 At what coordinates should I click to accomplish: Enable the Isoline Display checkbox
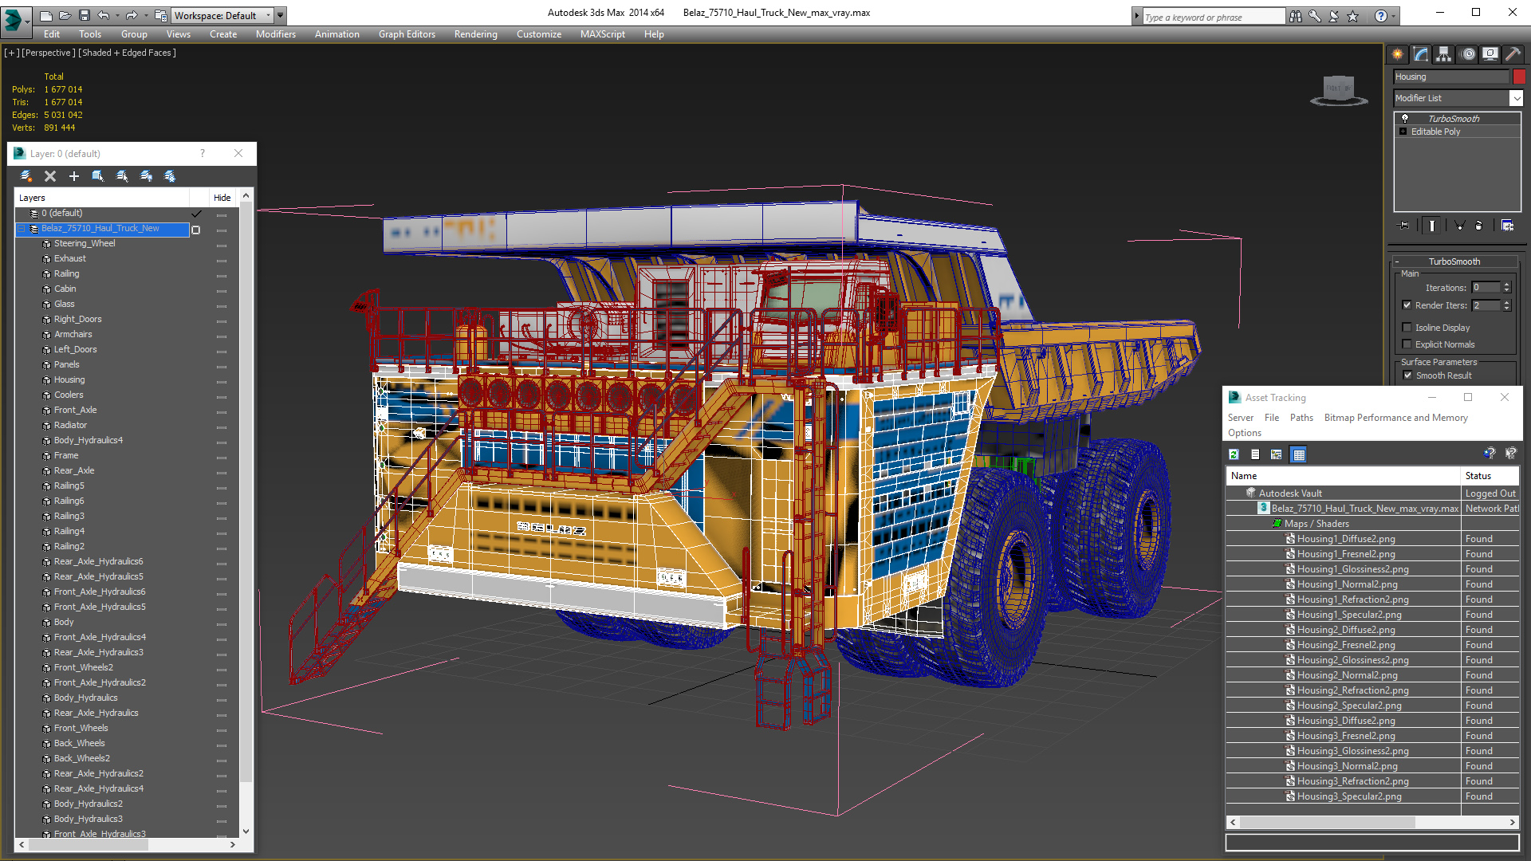pos(1407,327)
